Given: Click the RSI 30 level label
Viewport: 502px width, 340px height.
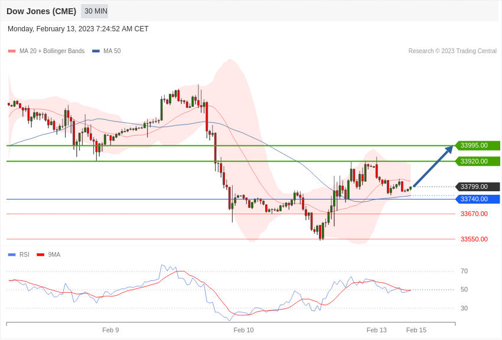Looking at the screenshot, I should point(464,308).
